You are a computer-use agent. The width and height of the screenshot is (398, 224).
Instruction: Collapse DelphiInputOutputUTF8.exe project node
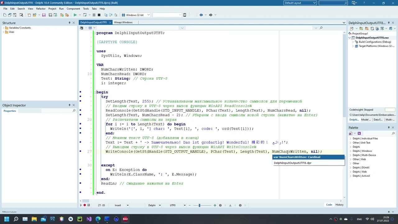[x=349, y=38]
